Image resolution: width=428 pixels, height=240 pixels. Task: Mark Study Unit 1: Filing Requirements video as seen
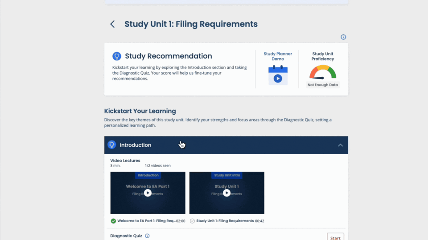coord(192,221)
